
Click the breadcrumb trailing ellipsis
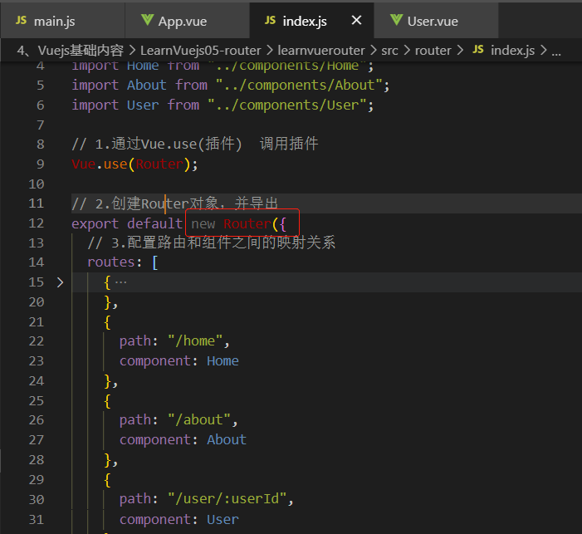click(556, 51)
